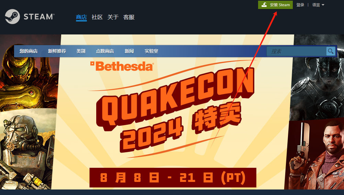The width and height of the screenshot is (344, 195).
Task: Click the 登录 login link
Action: (x=300, y=5)
